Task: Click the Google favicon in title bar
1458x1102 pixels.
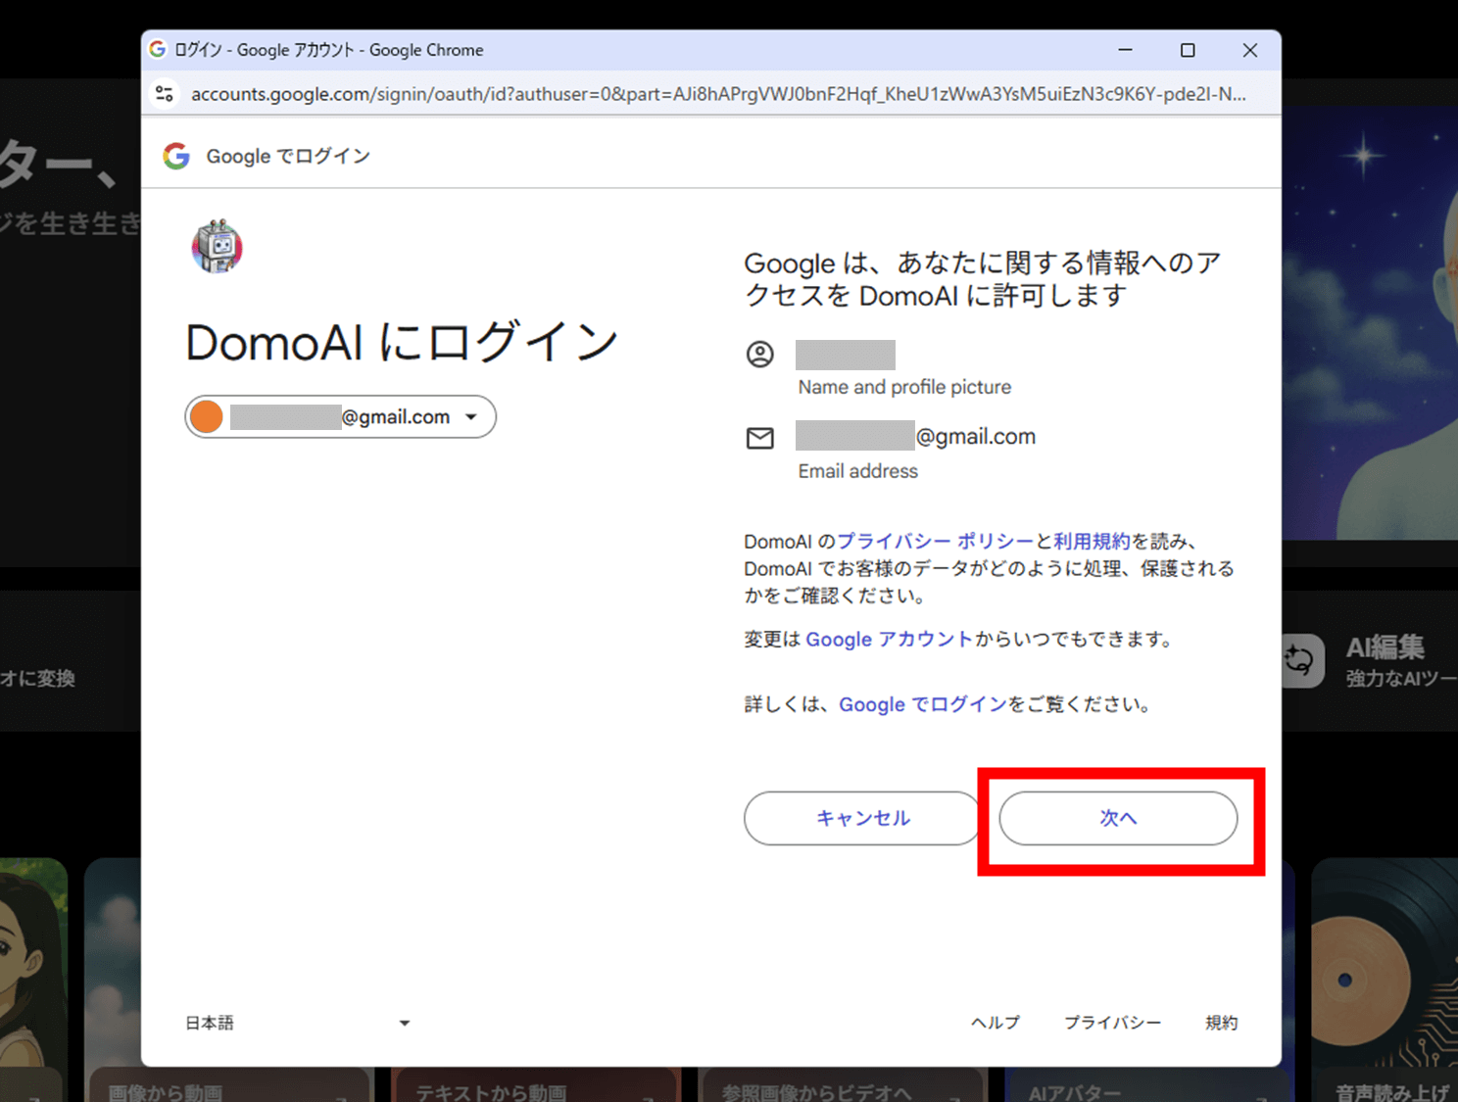Action: pyautogui.click(x=158, y=49)
